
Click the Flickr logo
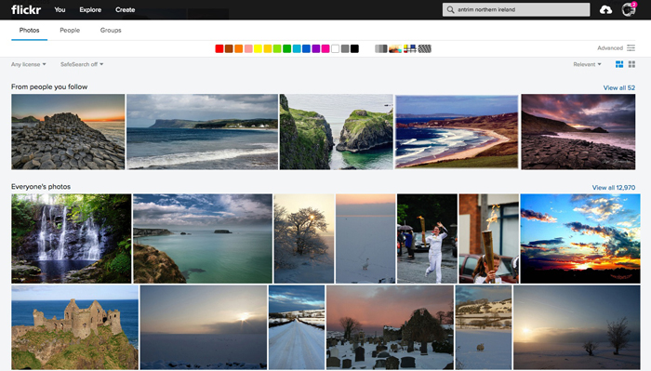tap(26, 9)
